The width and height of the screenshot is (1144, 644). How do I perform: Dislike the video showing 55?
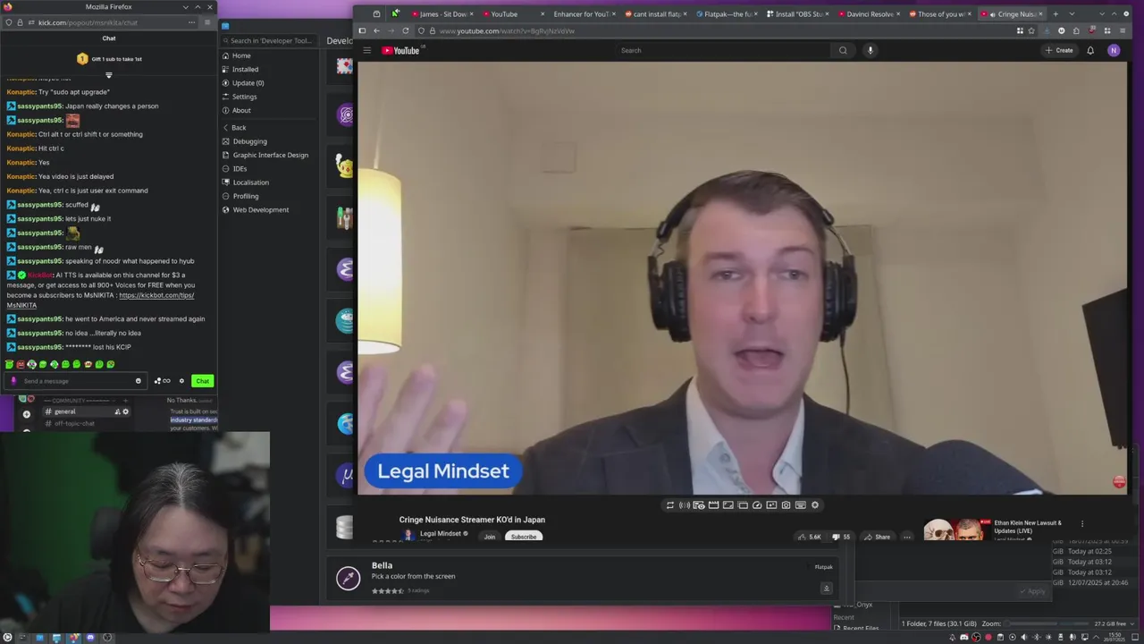pos(841,537)
